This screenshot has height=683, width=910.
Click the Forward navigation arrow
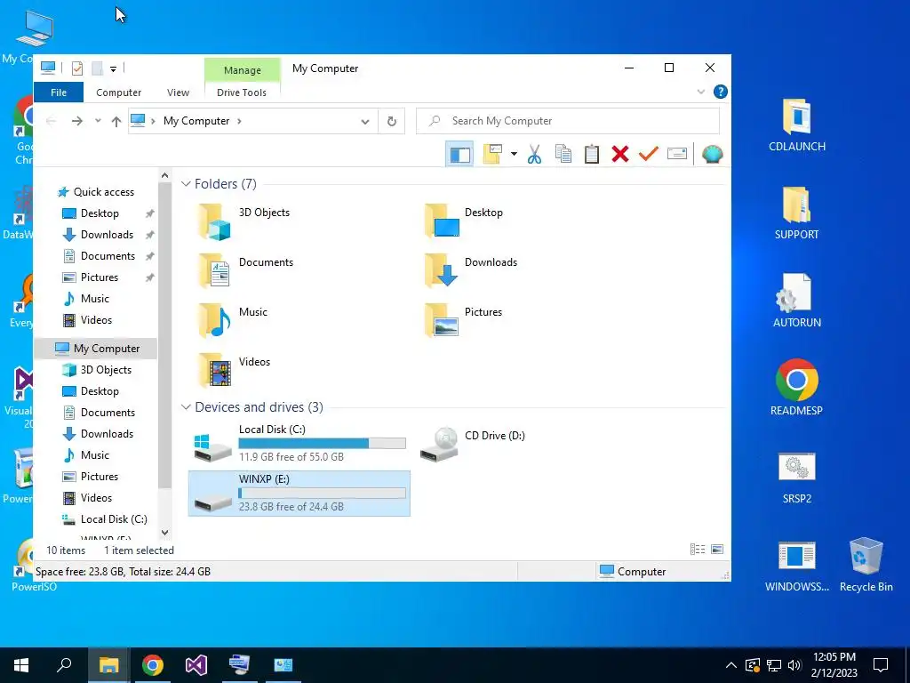[76, 121]
